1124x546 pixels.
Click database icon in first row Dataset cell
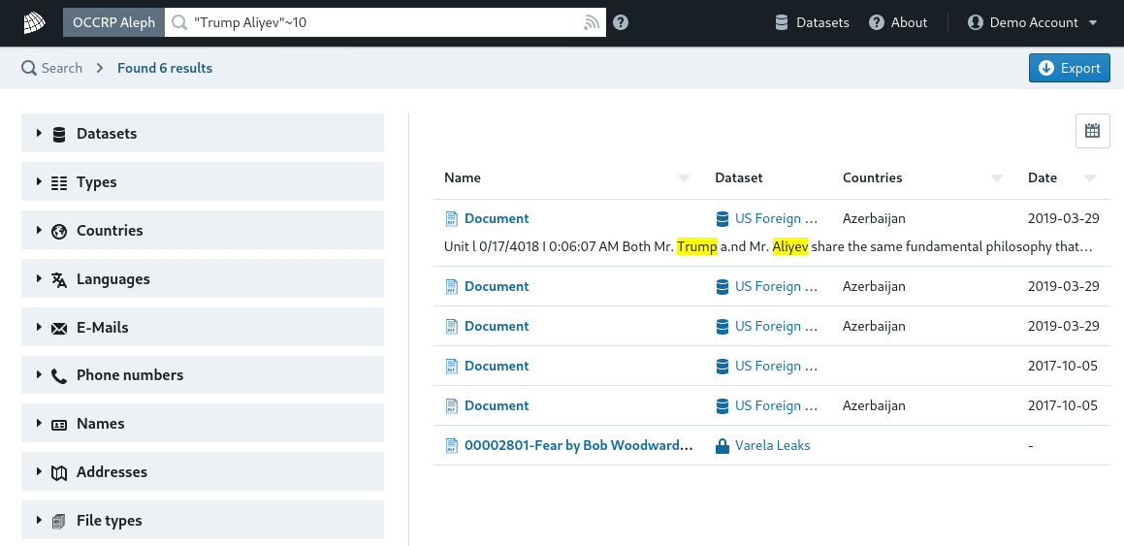pos(723,218)
